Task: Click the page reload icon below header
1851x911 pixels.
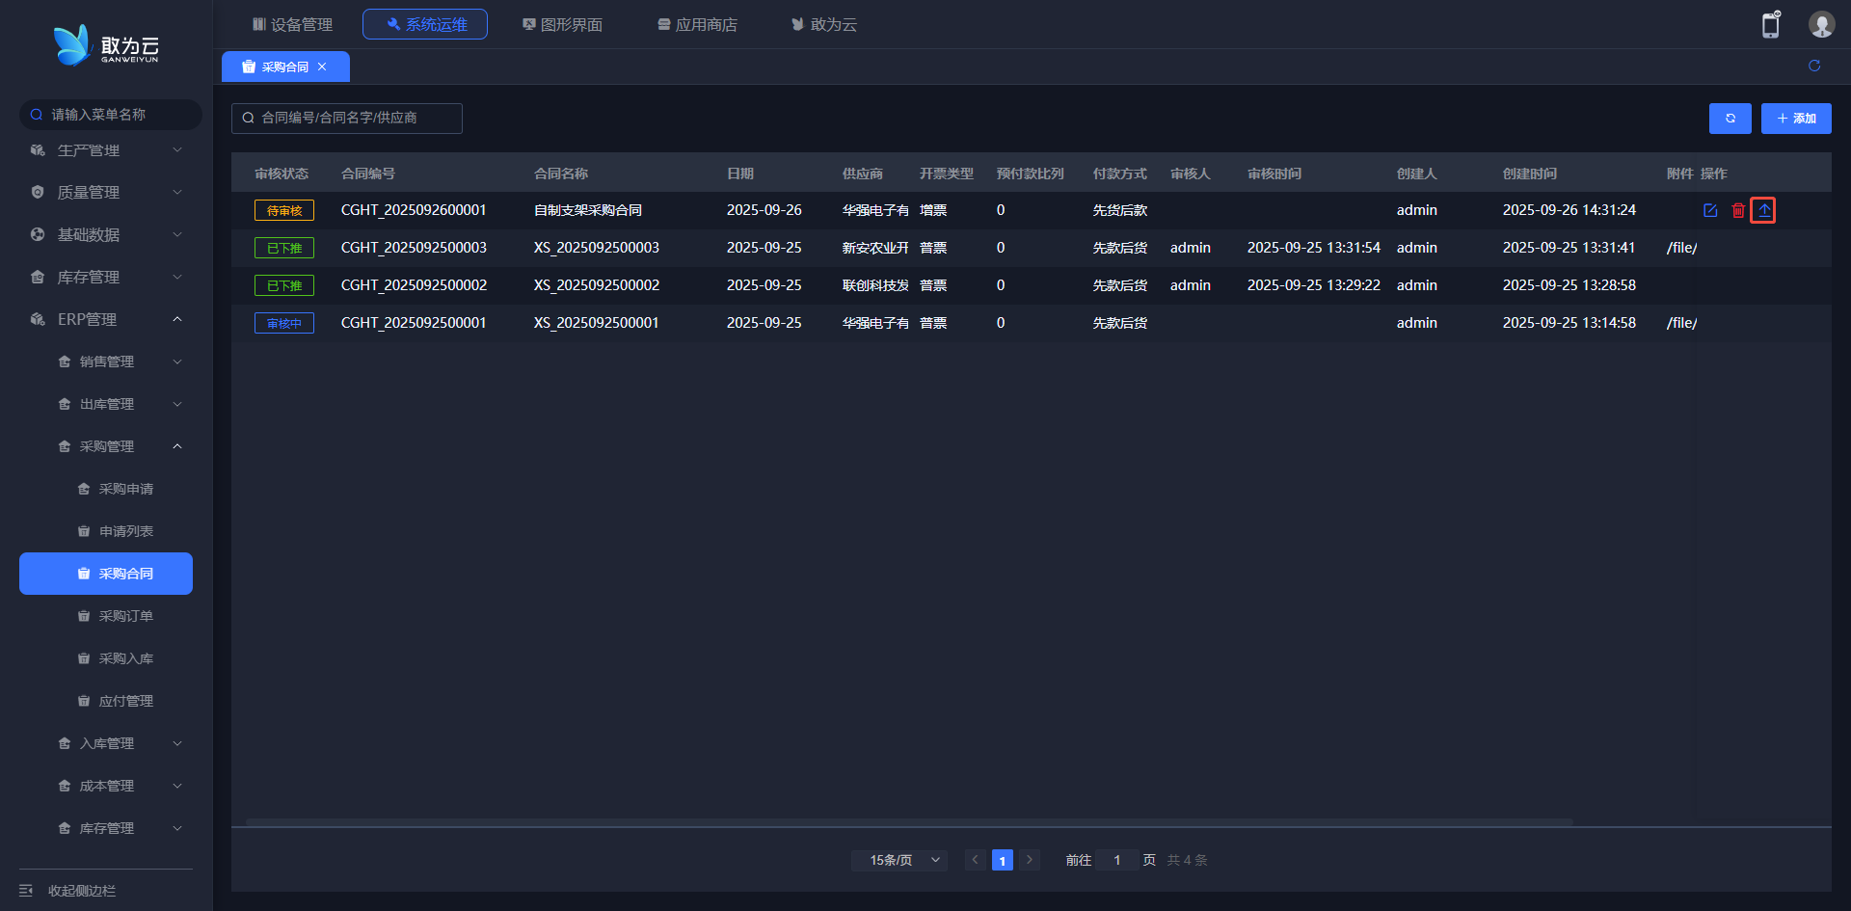Action: click(1813, 66)
